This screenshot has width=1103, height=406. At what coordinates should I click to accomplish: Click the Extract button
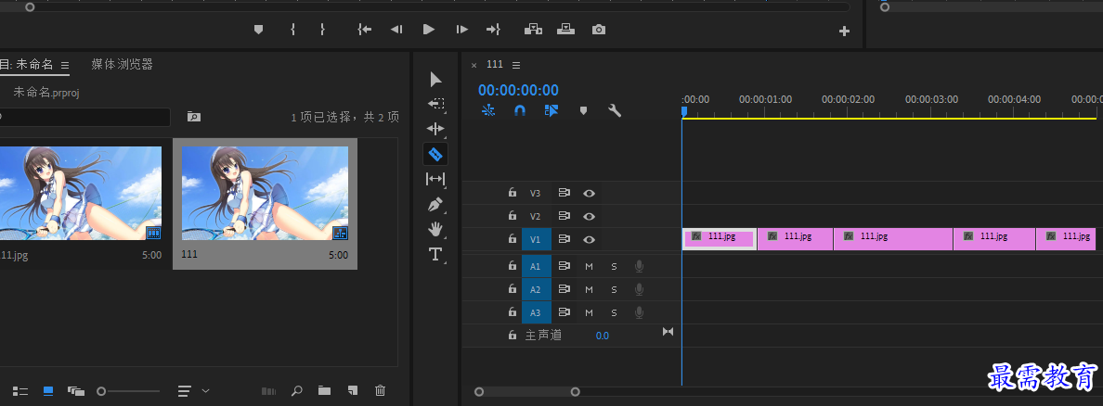tap(566, 30)
